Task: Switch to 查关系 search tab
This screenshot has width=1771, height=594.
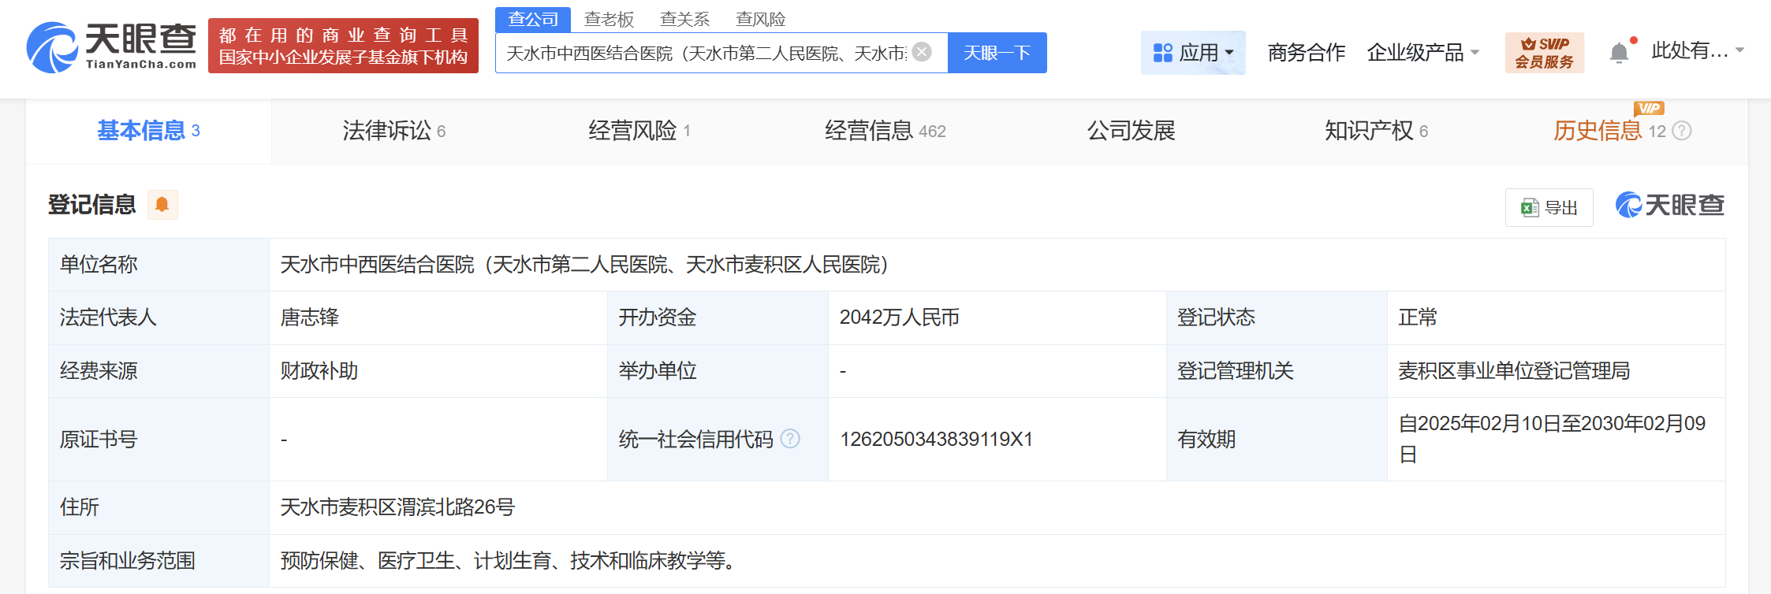Action: pyautogui.click(x=684, y=19)
